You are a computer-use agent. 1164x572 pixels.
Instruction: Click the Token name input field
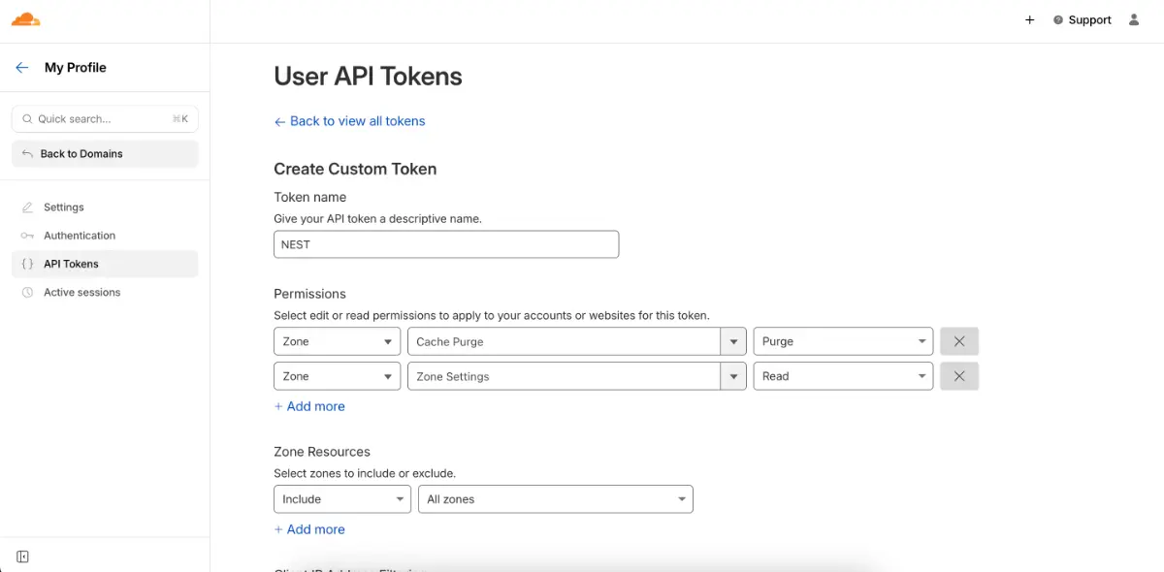(x=446, y=244)
